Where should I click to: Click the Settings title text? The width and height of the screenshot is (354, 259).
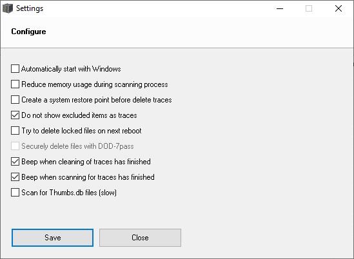tap(30, 8)
